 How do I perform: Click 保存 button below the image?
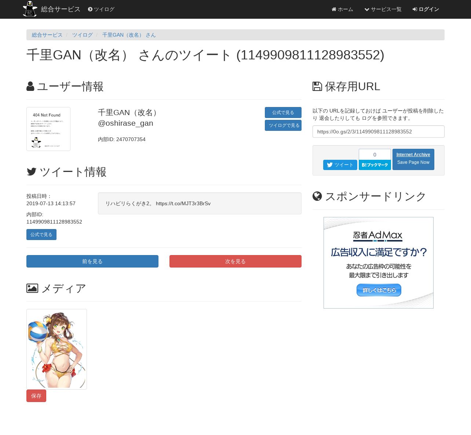(36, 396)
